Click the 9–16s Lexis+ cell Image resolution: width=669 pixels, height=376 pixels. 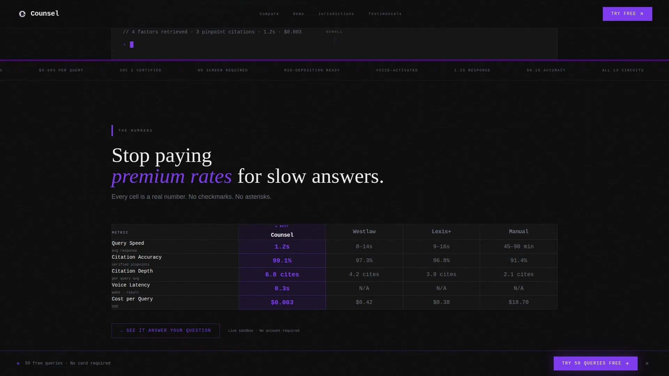[x=441, y=247]
